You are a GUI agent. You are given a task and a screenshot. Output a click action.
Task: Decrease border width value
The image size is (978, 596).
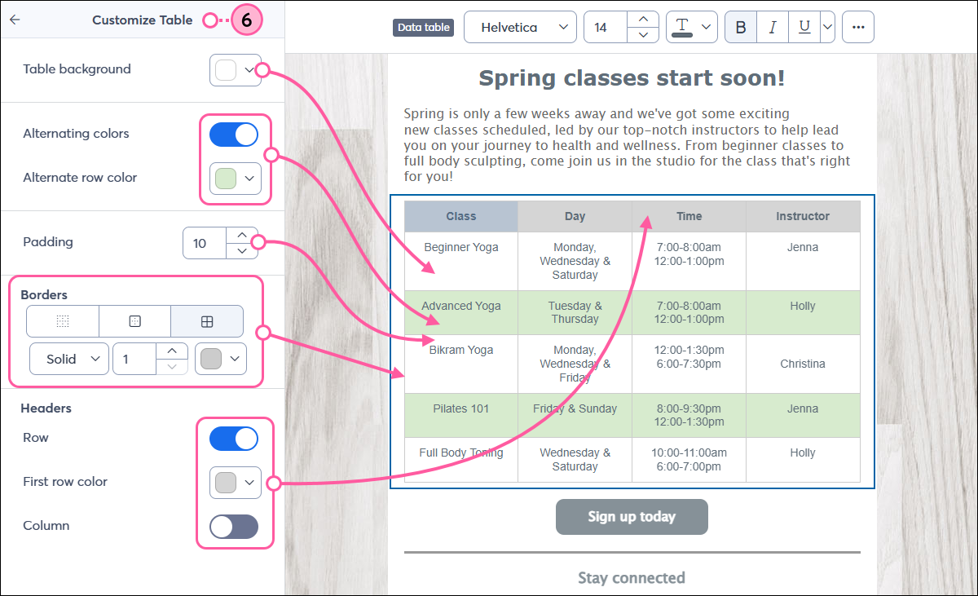point(172,367)
